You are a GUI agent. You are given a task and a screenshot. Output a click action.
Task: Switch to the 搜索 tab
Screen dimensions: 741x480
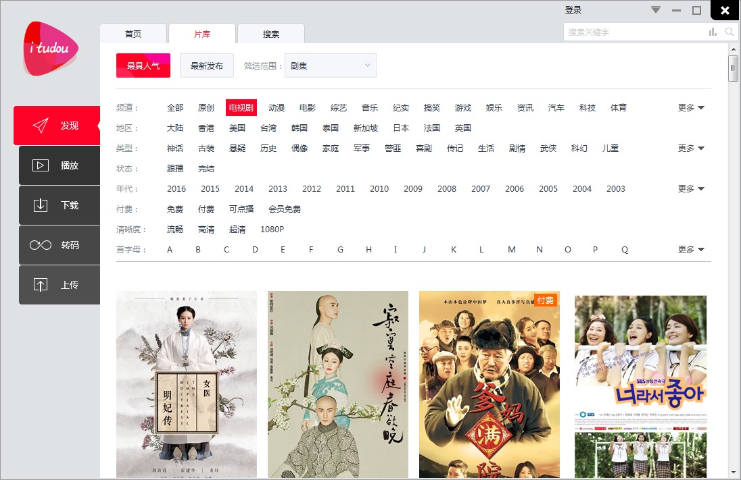pos(271,34)
